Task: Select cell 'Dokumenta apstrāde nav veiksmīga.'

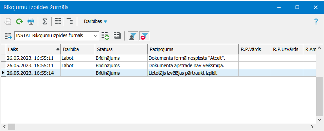Action: click(193, 65)
